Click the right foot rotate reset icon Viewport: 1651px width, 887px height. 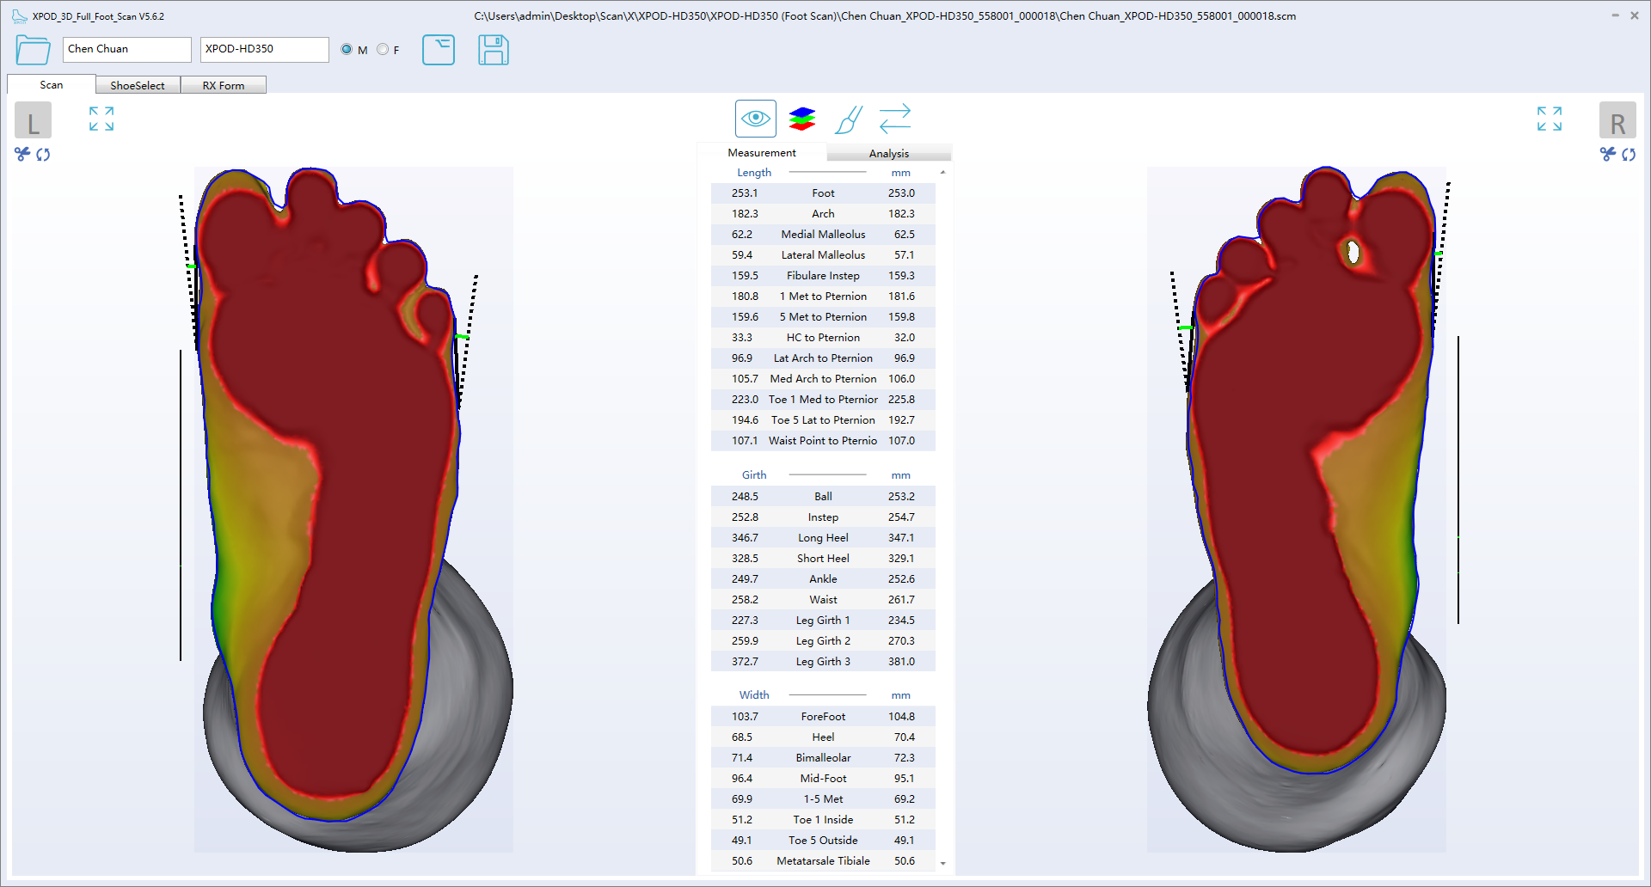point(1629,154)
